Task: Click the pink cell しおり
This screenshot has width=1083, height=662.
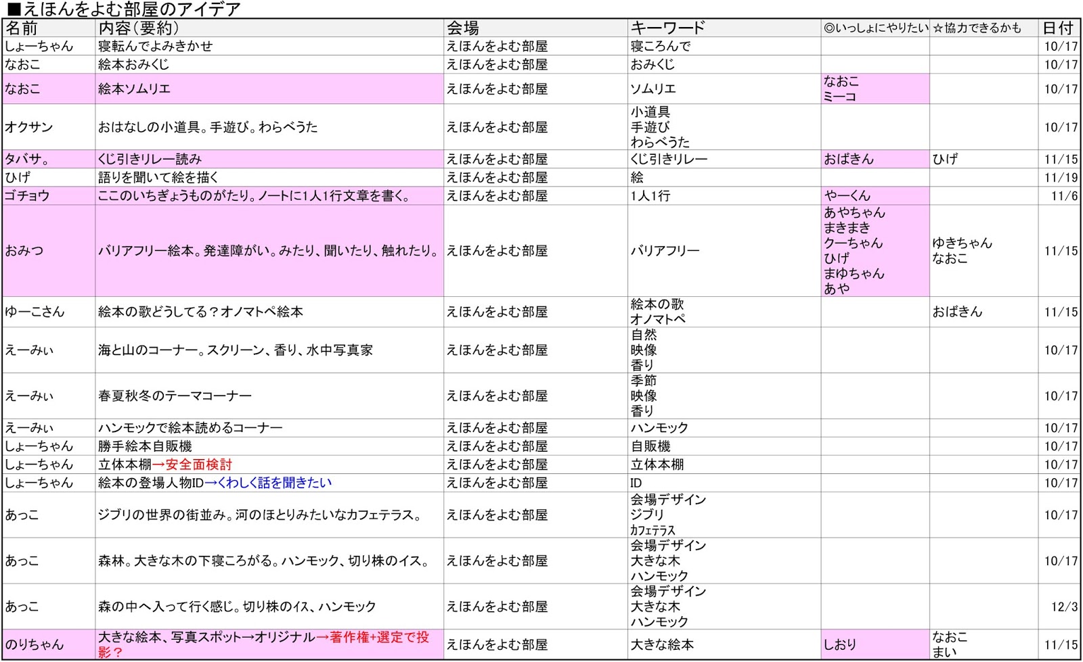Action: pos(875,645)
